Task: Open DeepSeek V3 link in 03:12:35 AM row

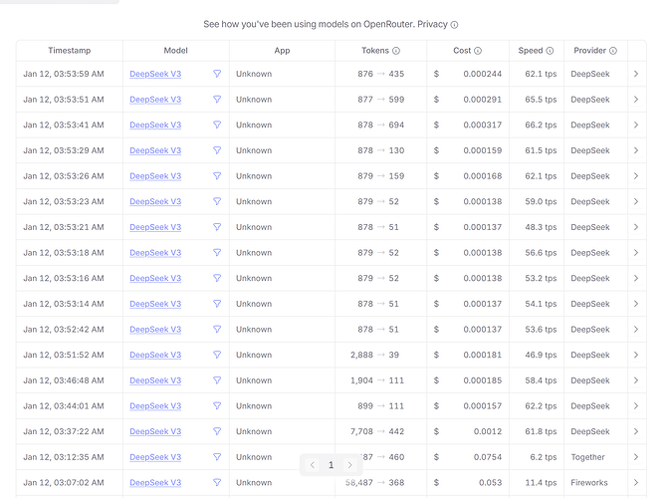Action: coord(155,457)
